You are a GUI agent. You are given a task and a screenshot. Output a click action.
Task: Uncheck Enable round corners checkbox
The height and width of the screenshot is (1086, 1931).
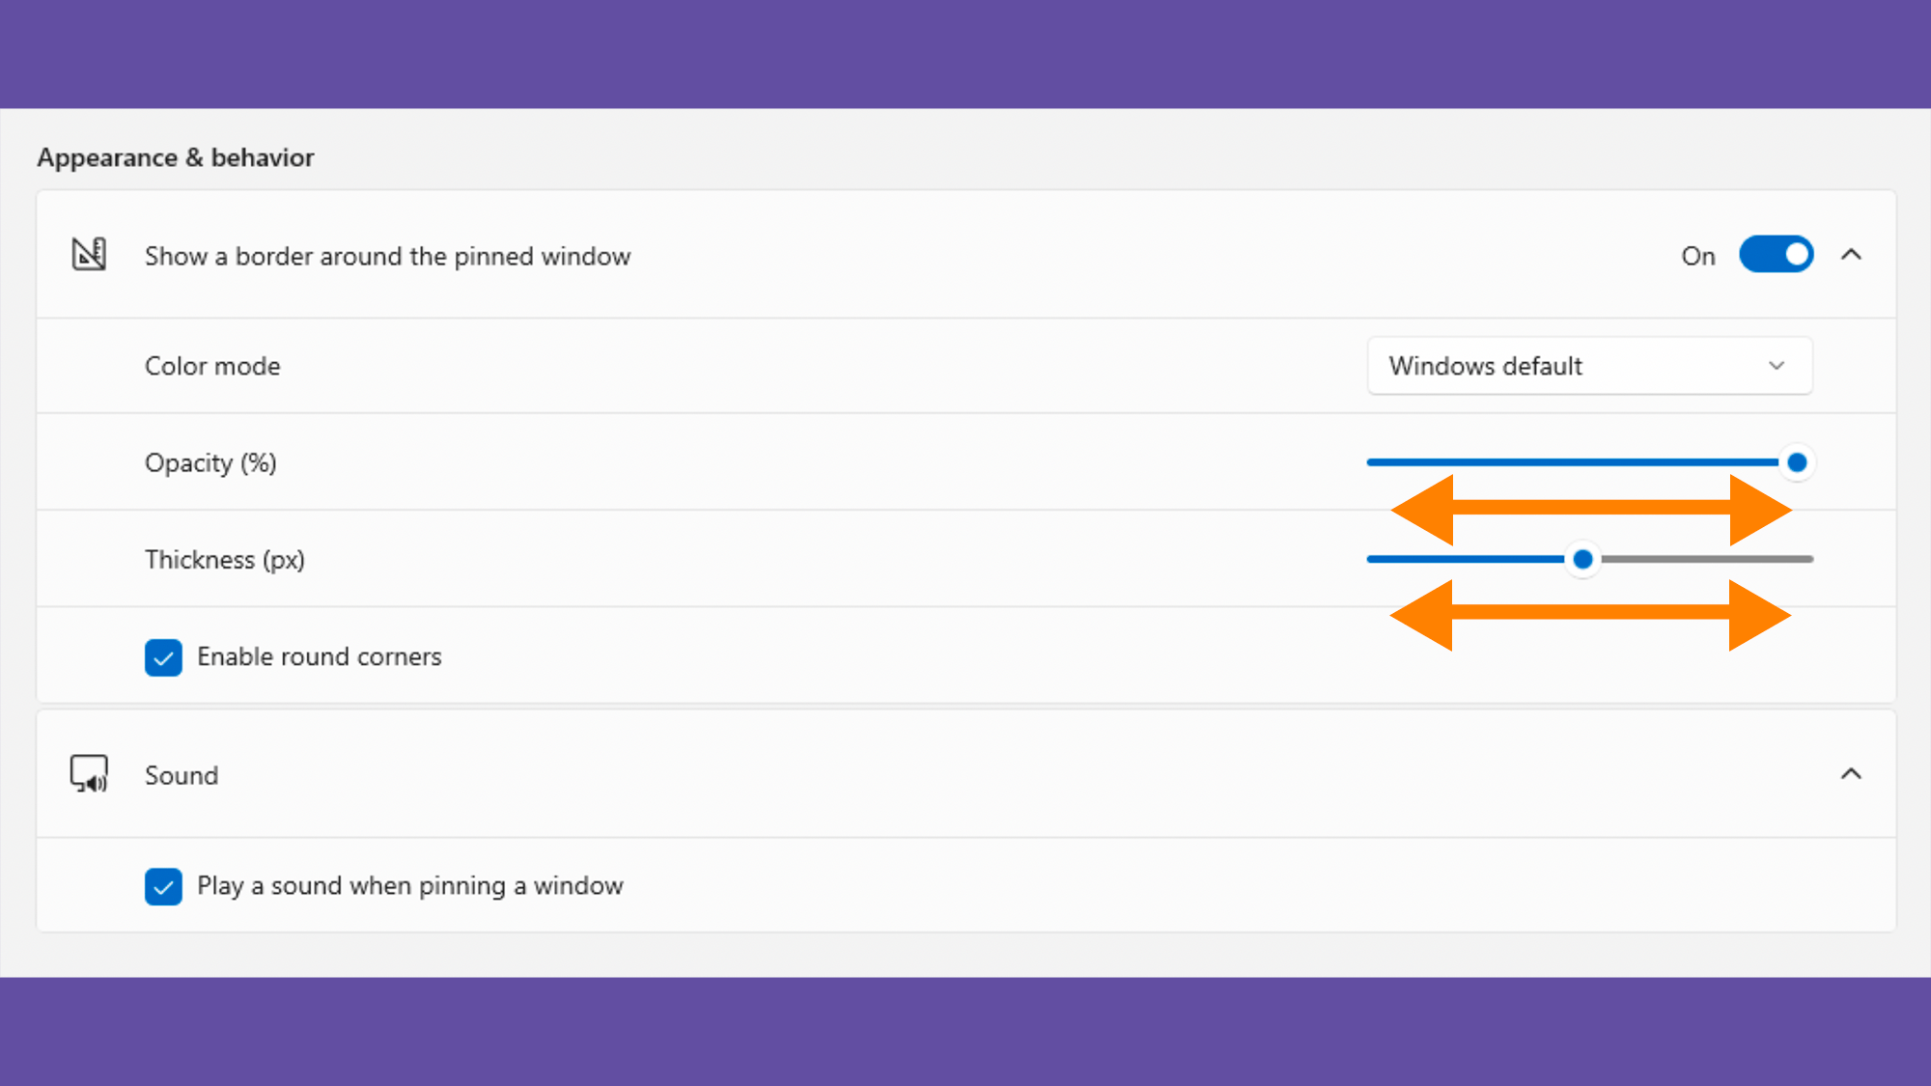(x=163, y=657)
